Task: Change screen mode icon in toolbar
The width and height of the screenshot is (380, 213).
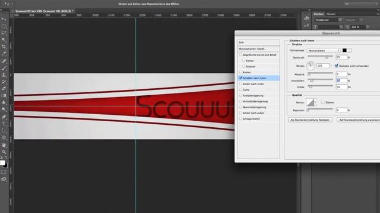Action: click(4, 179)
